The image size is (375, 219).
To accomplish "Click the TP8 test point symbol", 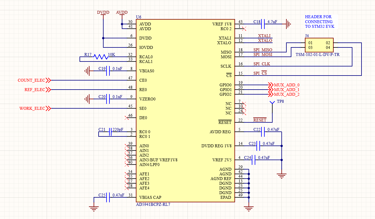I will click(x=272, y=103).
